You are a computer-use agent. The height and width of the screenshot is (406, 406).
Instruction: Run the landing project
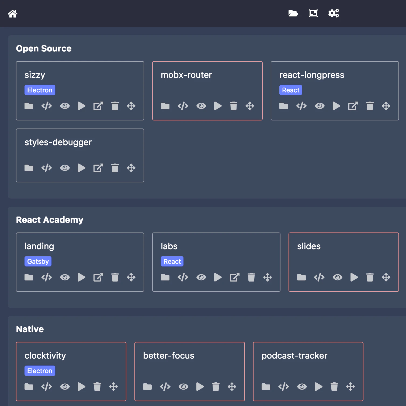click(x=82, y=277)
